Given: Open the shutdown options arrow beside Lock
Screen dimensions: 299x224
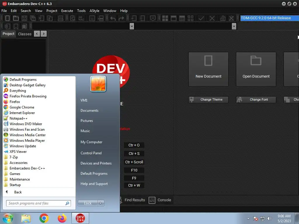Looking at the screenshot, I should [101, 203].
